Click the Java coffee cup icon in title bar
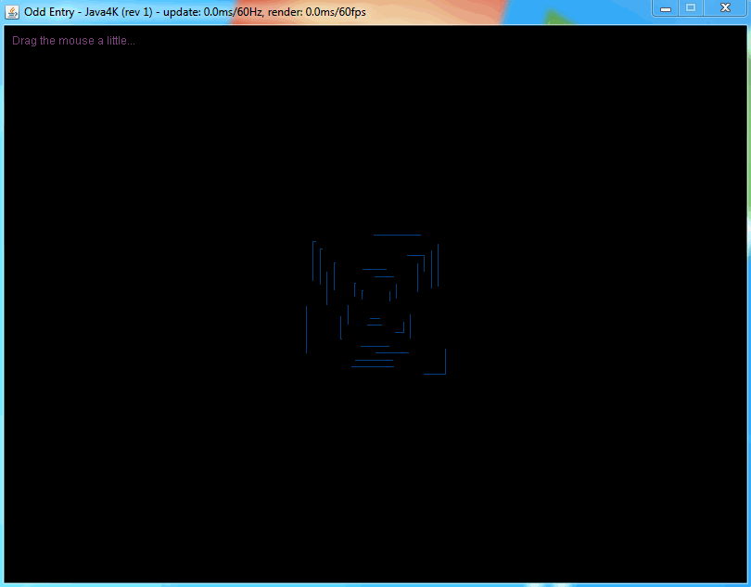This screenshot has width=751, height=587. click(13, 11)
